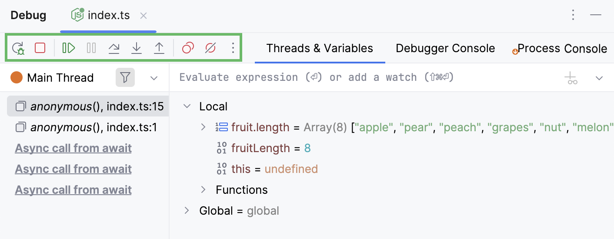Click the new watch glasses icon
Screen dimensions: 614x239
pos(571,78)
